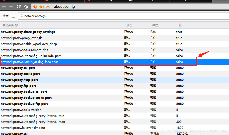229x135 pixels.
Task: Select network.proxy.http_port preference
Action: tap(115, 80)
